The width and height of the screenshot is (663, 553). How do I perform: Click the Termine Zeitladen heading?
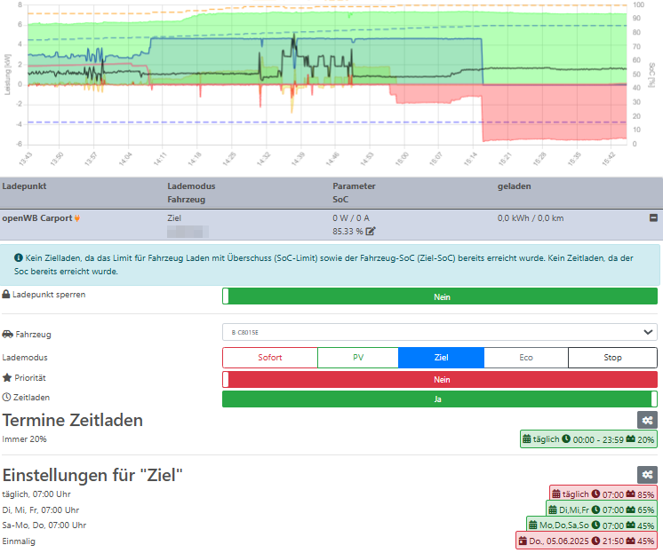72,421
